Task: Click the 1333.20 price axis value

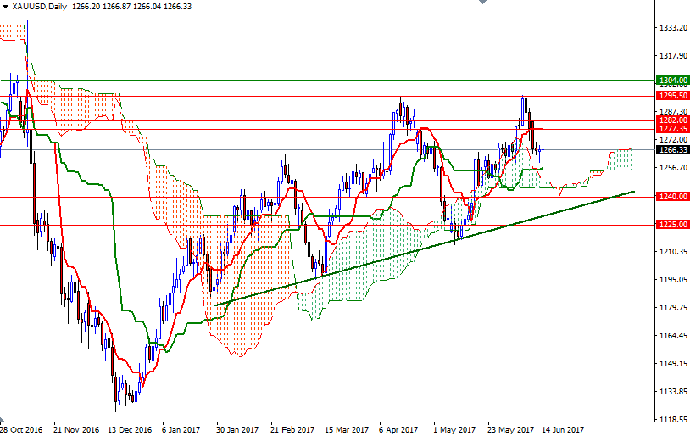Action: pyautogui.click(x=672, y=28)
